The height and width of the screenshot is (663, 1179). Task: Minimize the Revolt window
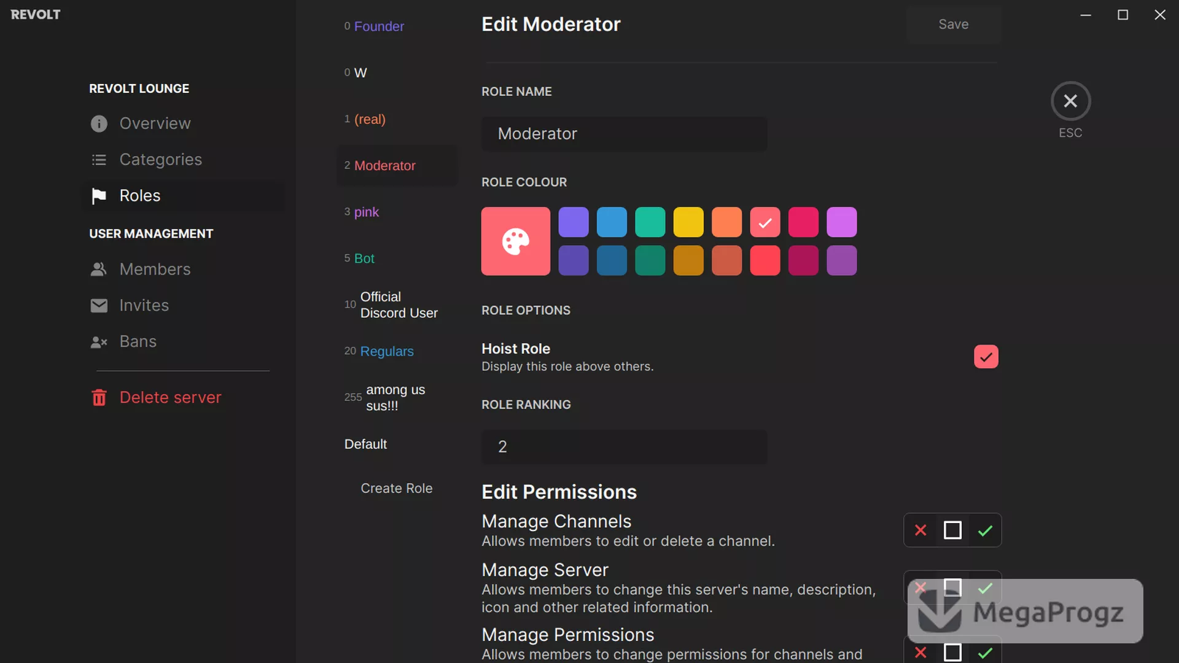1086,15
